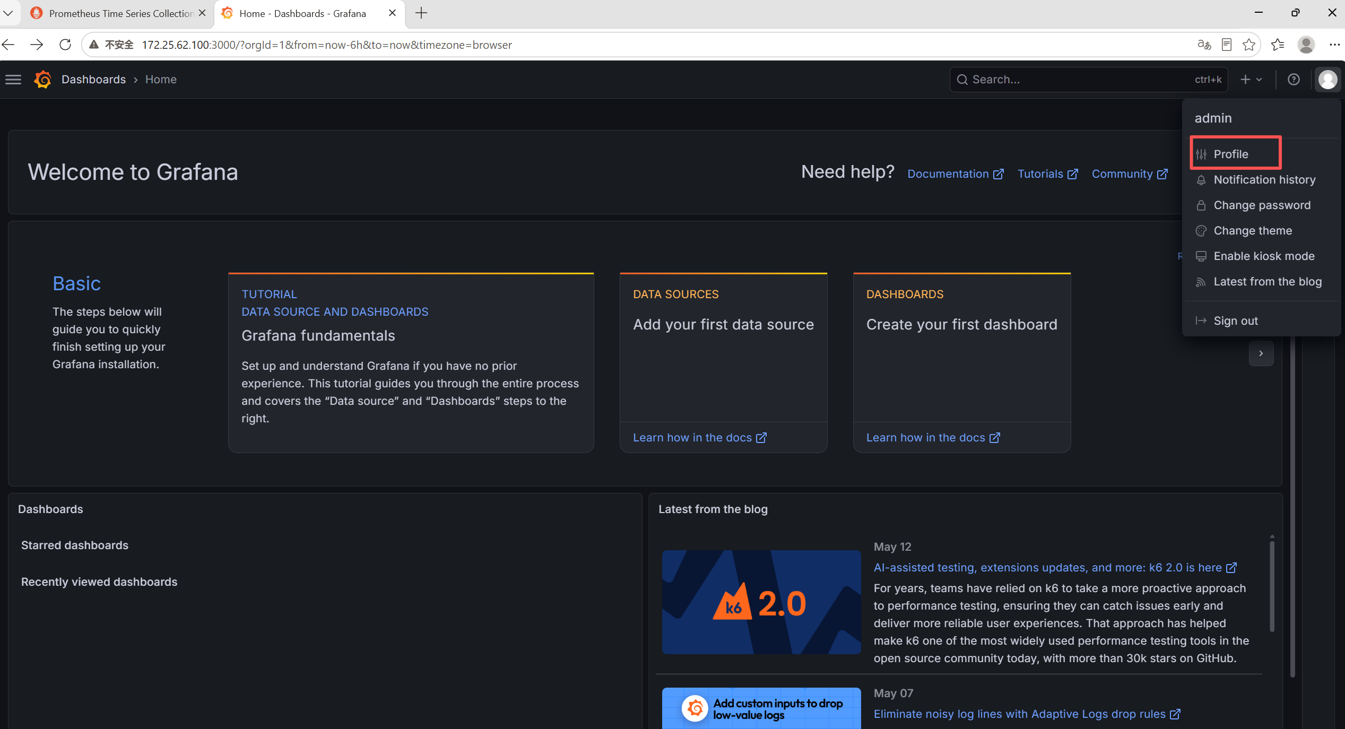Focus the Grafana Search field
Image resolution: width=1345 pixels, height=729 pixels.
tap(1088, 80)
